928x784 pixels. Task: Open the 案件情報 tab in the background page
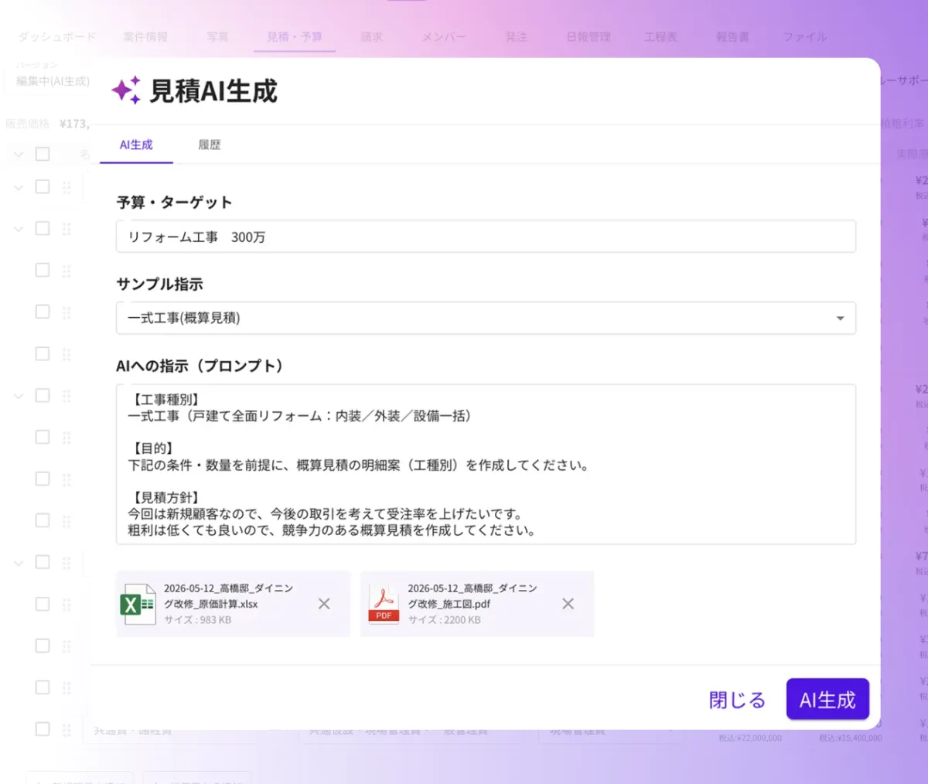click(145, 36)
